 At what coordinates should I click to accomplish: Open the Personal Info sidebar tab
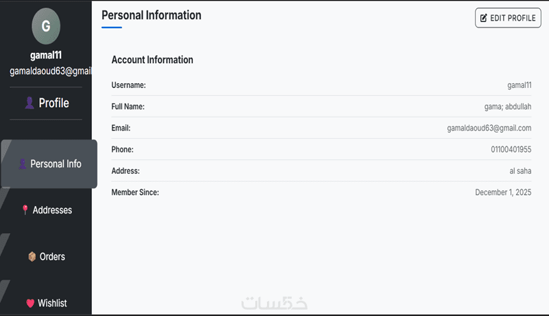click(x=49, y=164)
